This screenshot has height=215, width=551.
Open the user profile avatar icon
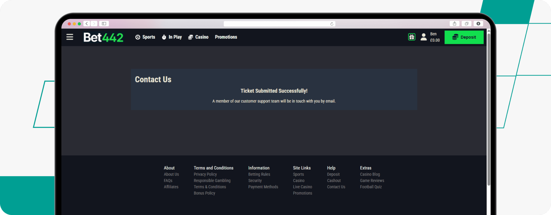click(424, 37)
